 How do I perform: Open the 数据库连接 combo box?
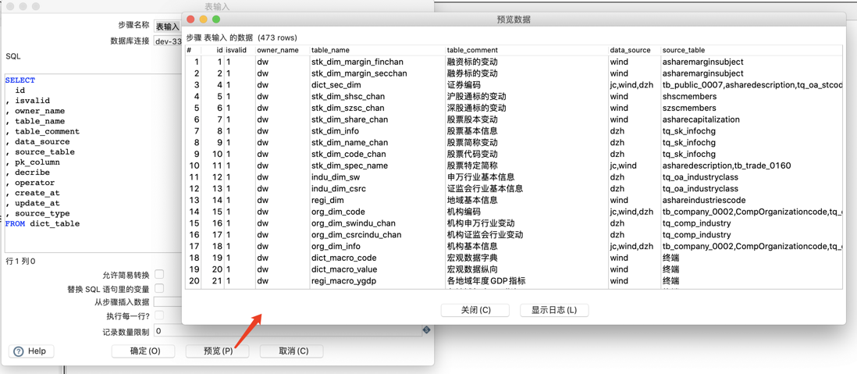[x=167, y=41]
